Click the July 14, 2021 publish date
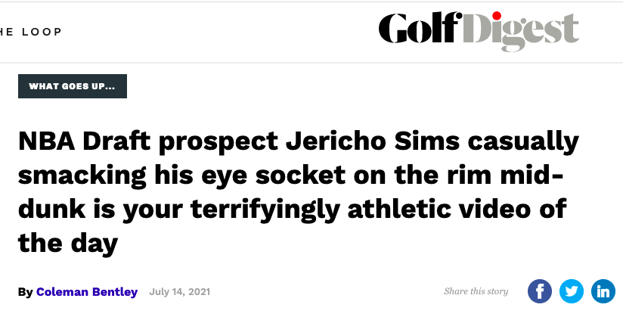Screen dimensions: 623x320 [180, 292]
